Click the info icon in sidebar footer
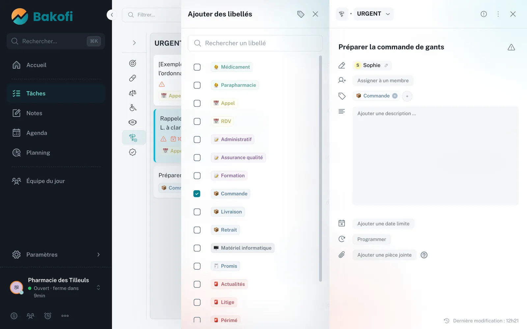Image resolution: width=527 pixels, height=329 pixels. (x=14, y=316)
